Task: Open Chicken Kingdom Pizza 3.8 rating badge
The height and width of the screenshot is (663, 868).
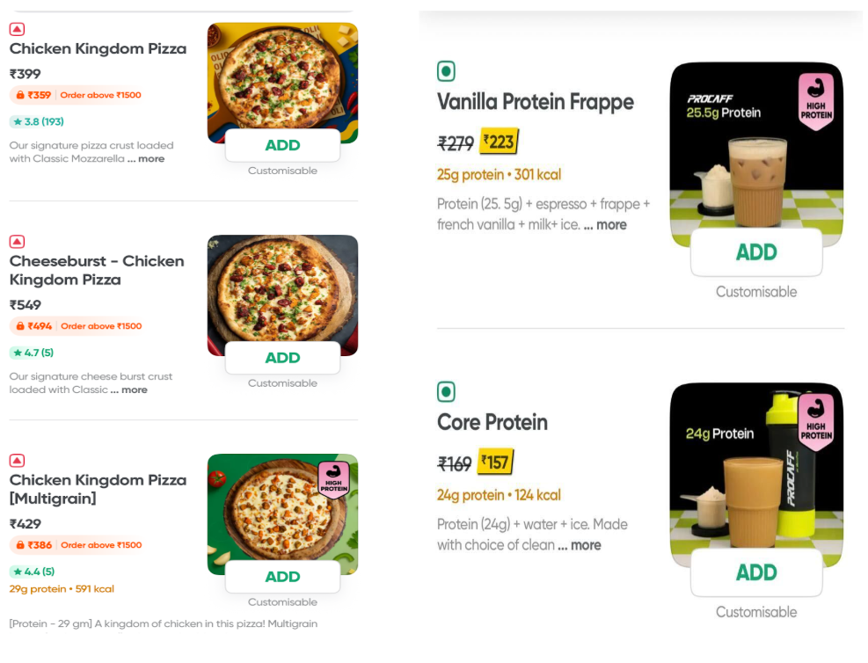Action: coord(37,121)
